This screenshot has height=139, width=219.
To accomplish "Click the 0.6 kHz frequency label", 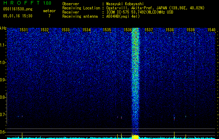I will [x=3, y=132].
